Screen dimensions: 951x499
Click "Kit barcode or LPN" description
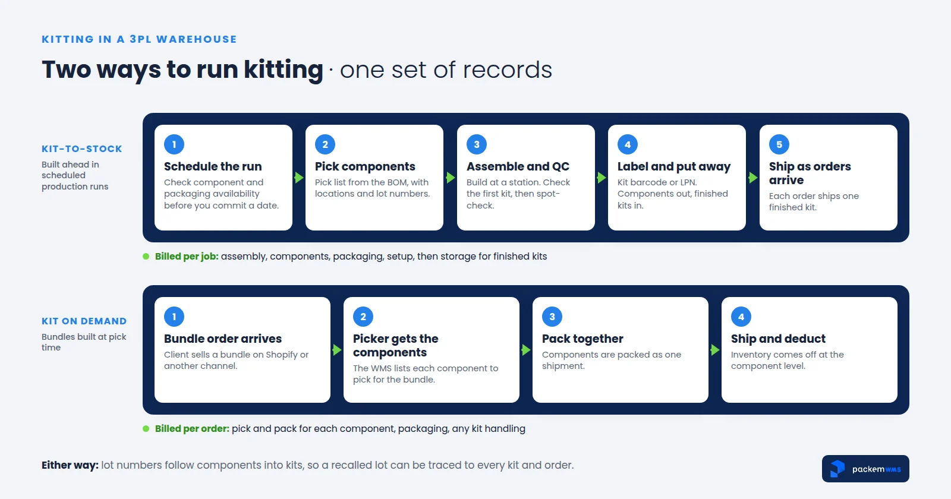[x=673, y=194]
